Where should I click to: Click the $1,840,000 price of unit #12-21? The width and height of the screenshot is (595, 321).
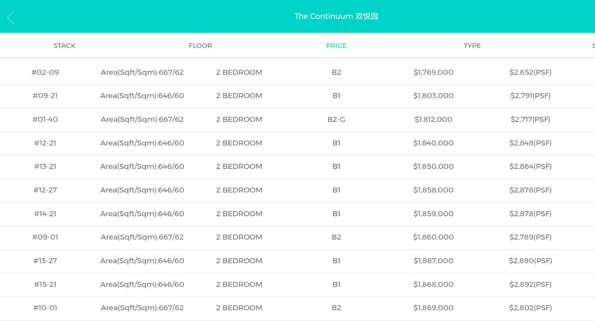[x=433, y=143]
